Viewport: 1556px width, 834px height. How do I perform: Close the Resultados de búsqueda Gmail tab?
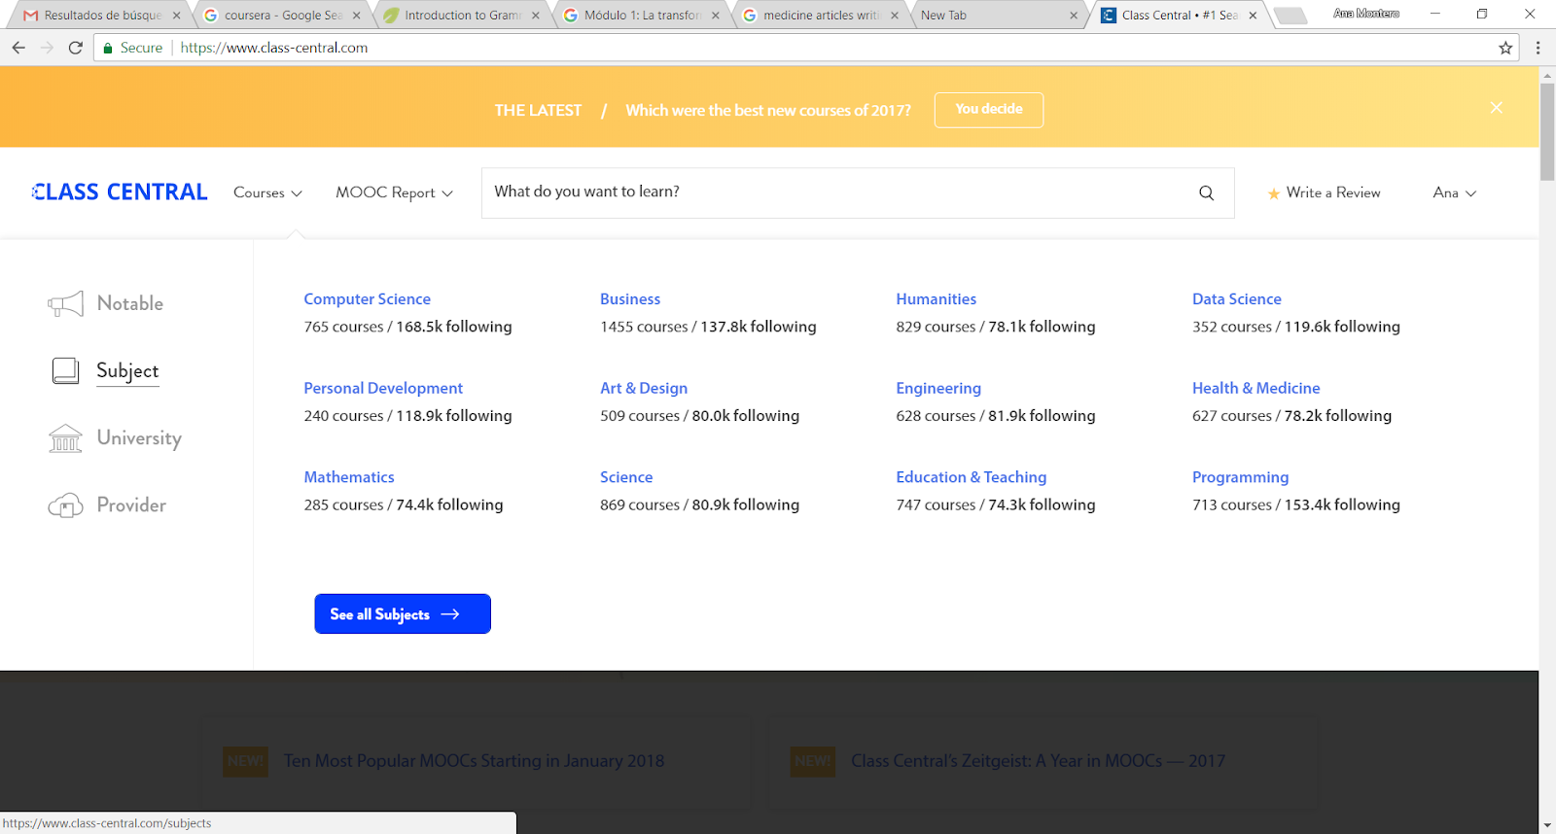[176, 16]
